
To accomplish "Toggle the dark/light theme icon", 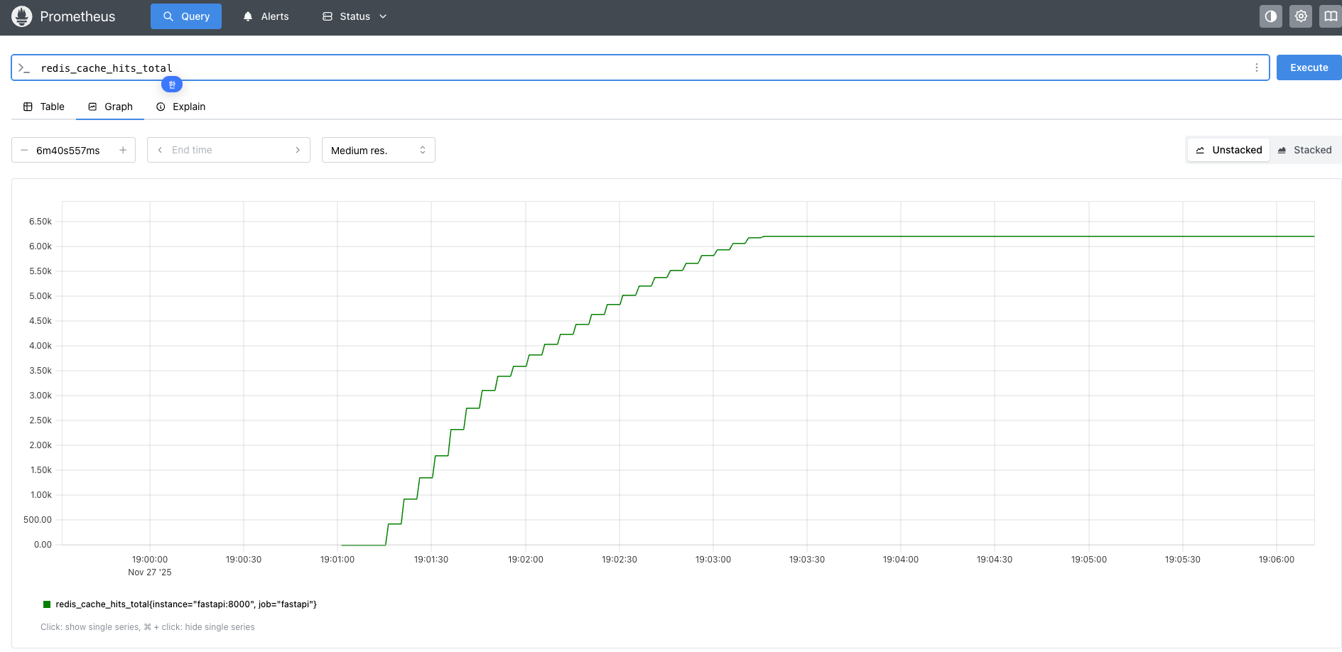I will pos(1270,16).
